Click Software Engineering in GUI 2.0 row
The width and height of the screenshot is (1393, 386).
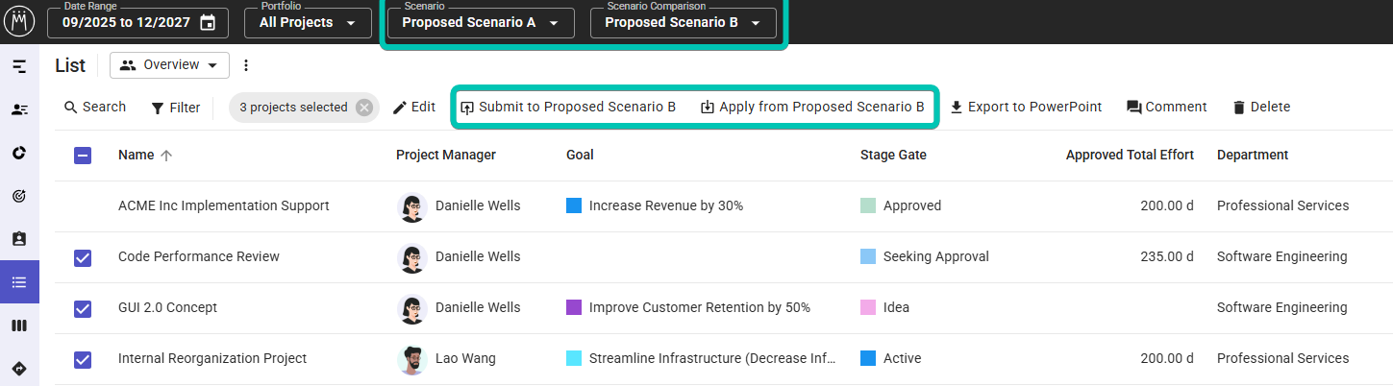1281,307
